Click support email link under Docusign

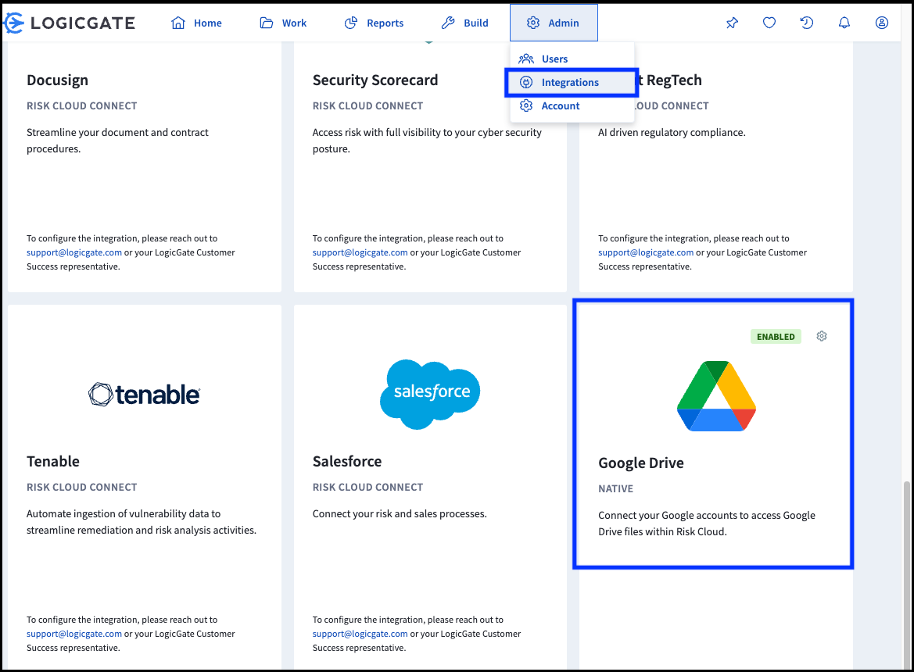click(74, 252)
